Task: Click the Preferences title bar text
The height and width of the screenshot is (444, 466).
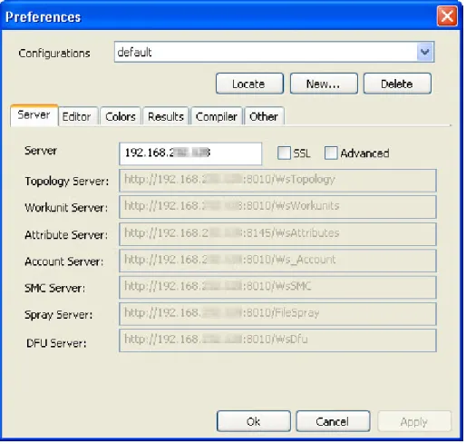Action: point(44,17)
